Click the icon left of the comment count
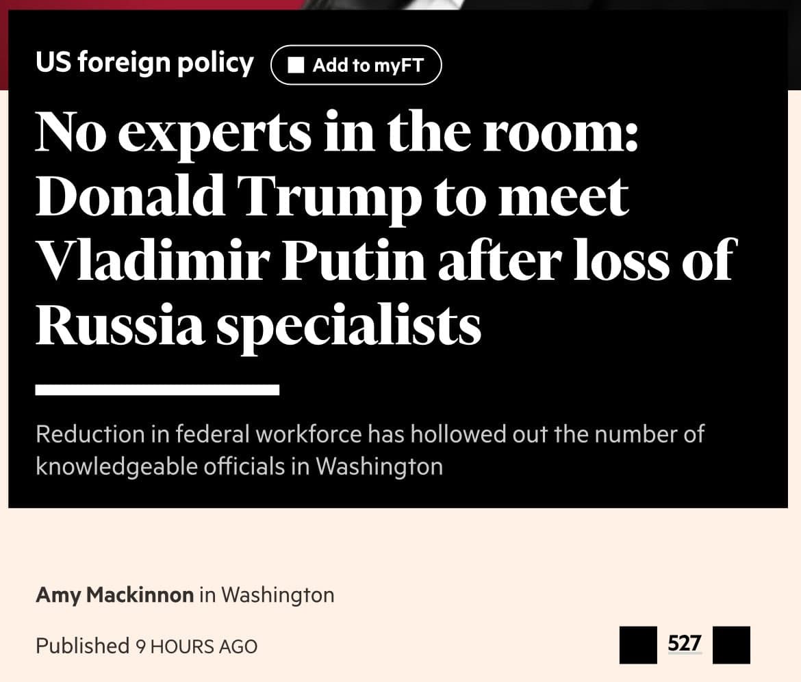The width and height of the screenshot is (801, 682). coord(638,644)
